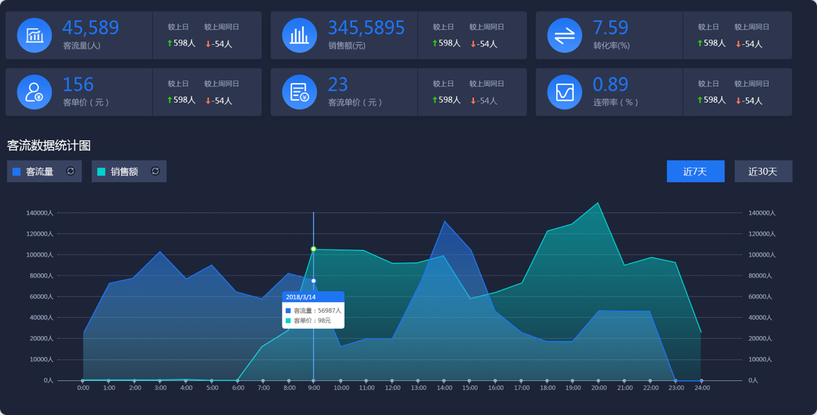Screen dimensions: 817x415
Task: Select the 345,5895 销售额 stat value
Action: click(366, 28)
